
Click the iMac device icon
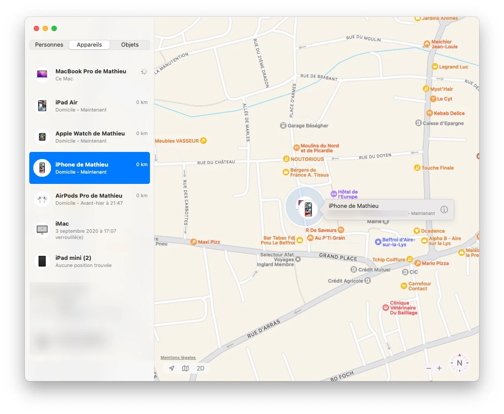coord(42,230)
